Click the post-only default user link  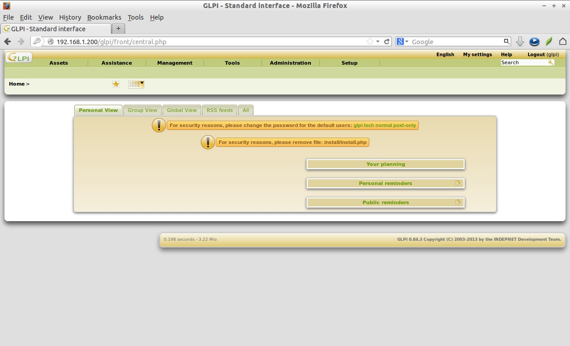[x=405, y=125]
